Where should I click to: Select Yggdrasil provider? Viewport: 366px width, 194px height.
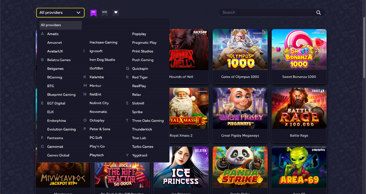click(140, 155)
